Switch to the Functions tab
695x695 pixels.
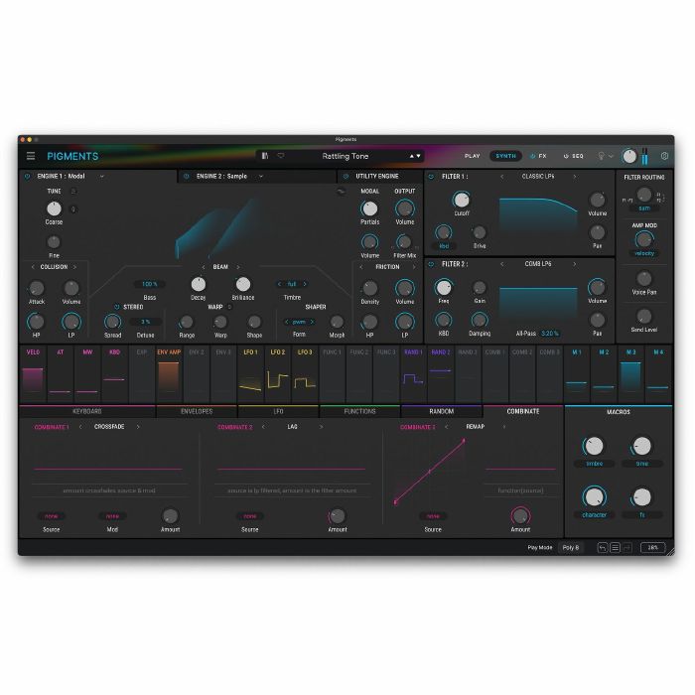coord(359,411)
